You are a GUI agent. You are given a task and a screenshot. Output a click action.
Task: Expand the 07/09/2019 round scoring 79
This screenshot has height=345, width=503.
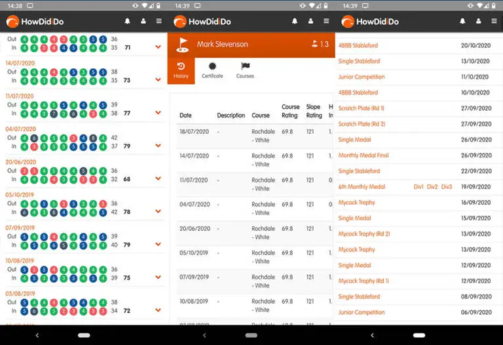pyautogui.click(x=158, y=245)
